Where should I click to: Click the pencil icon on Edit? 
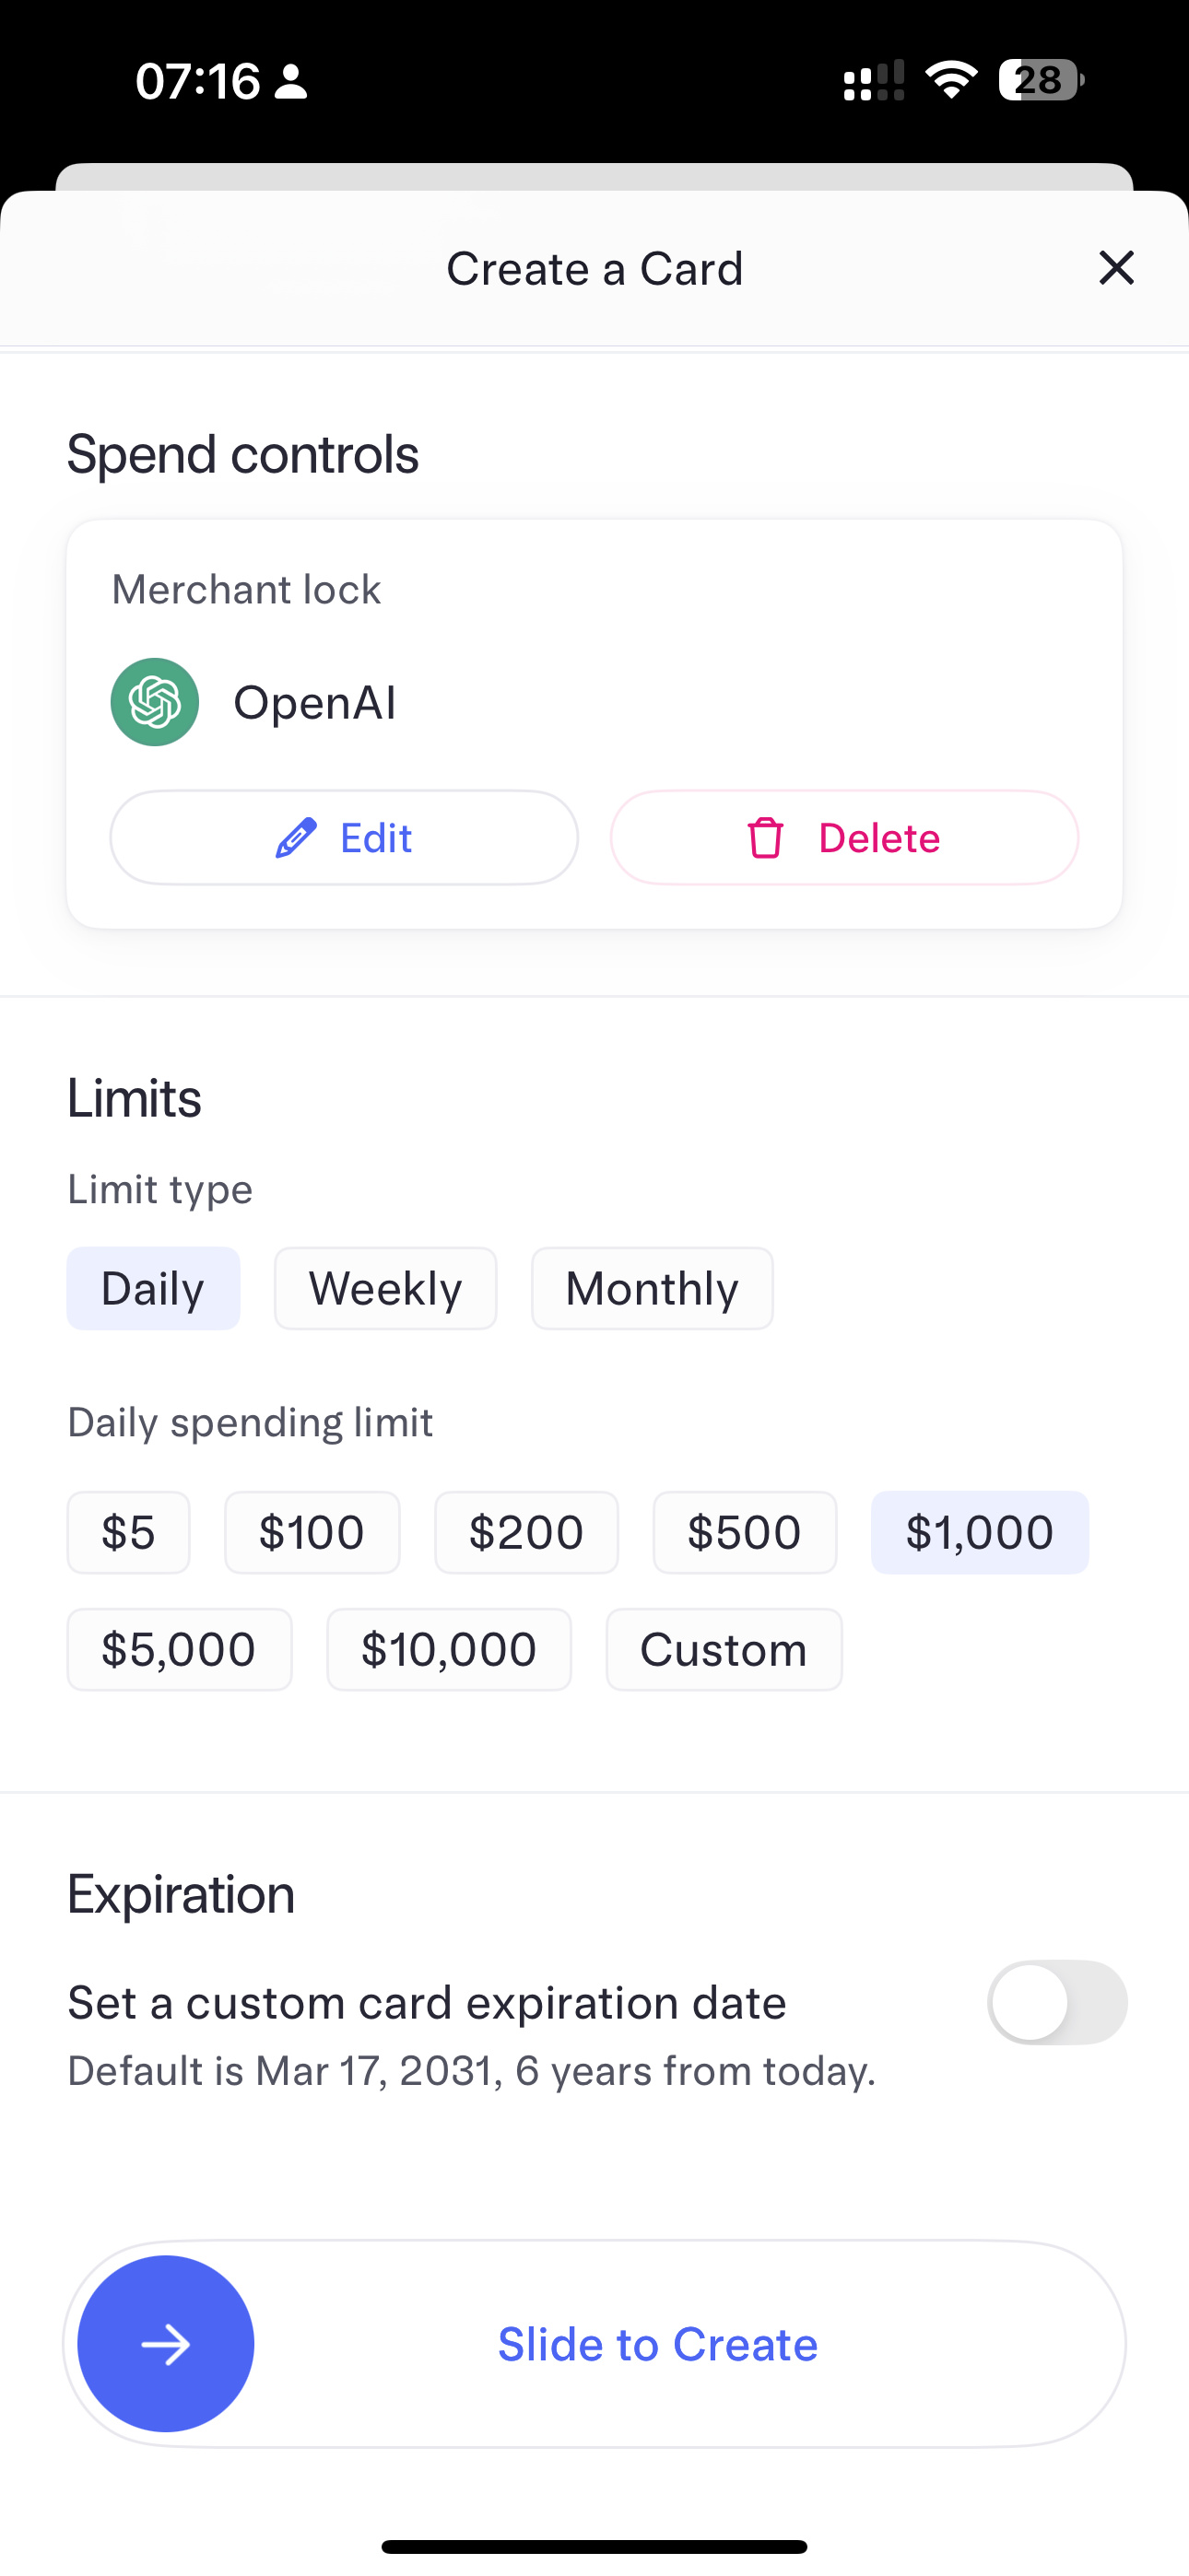tap(296, 838)
